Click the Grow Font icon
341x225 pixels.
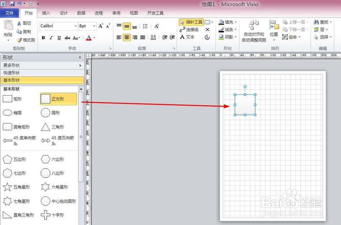pyautogui.click(x=101, y=26)
